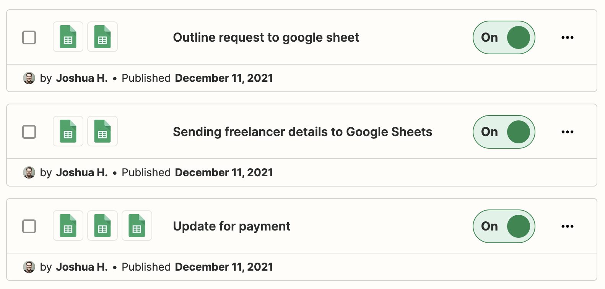
Task: Click the second Google Sheets icon on the freelancer details Zap
Action: (x=102, y=131)
